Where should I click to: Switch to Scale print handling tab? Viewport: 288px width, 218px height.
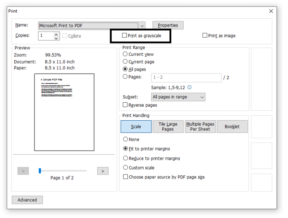coord(136,126)
